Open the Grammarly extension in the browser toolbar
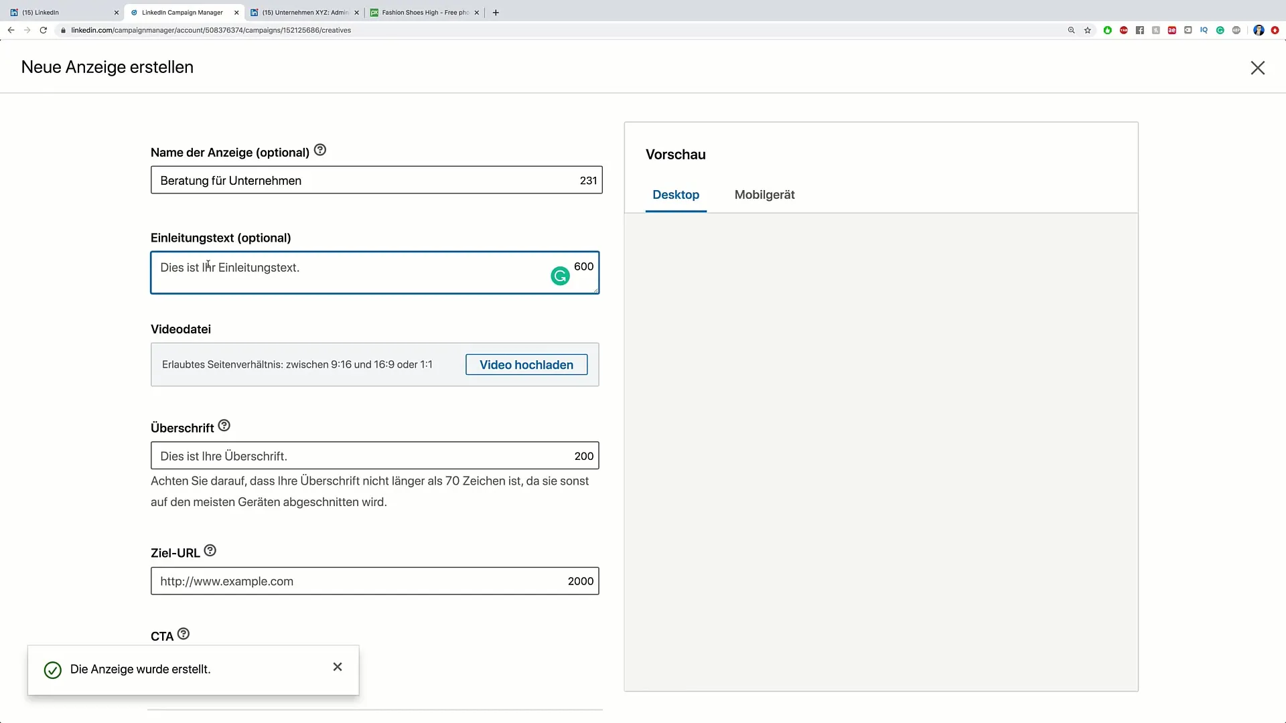 (x=1220, y=30)
